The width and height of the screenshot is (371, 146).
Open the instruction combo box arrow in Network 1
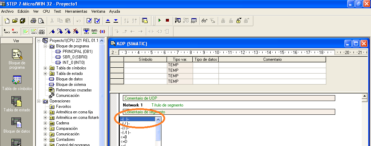158,120
